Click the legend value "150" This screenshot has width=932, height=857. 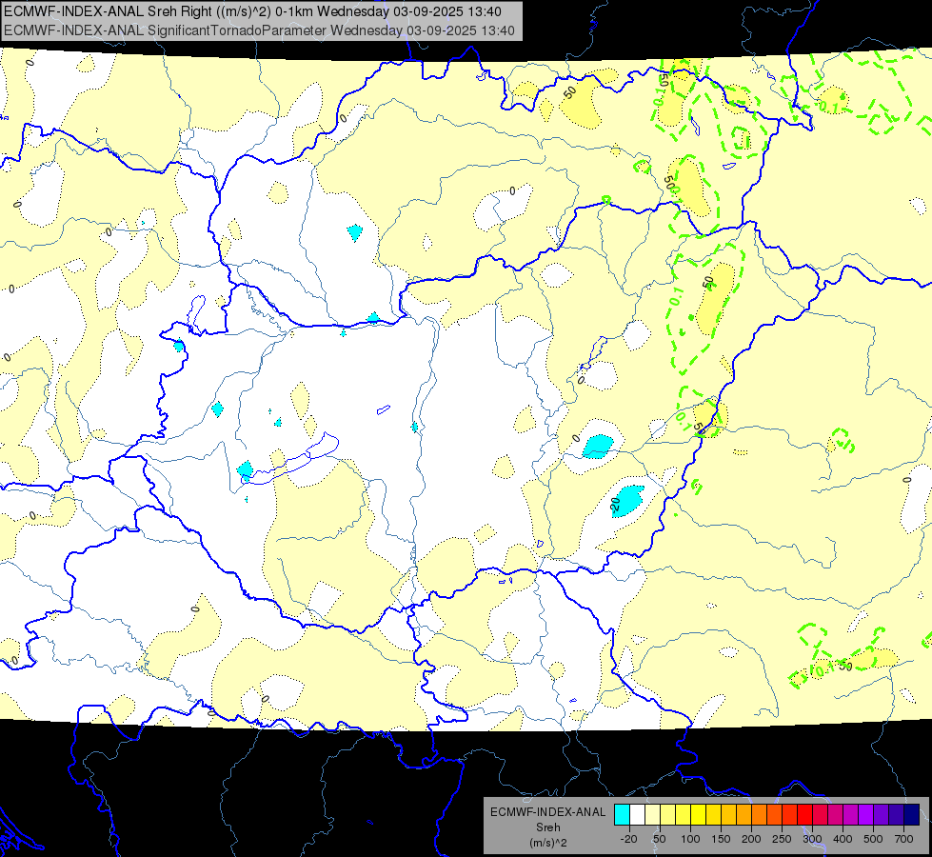721,839
